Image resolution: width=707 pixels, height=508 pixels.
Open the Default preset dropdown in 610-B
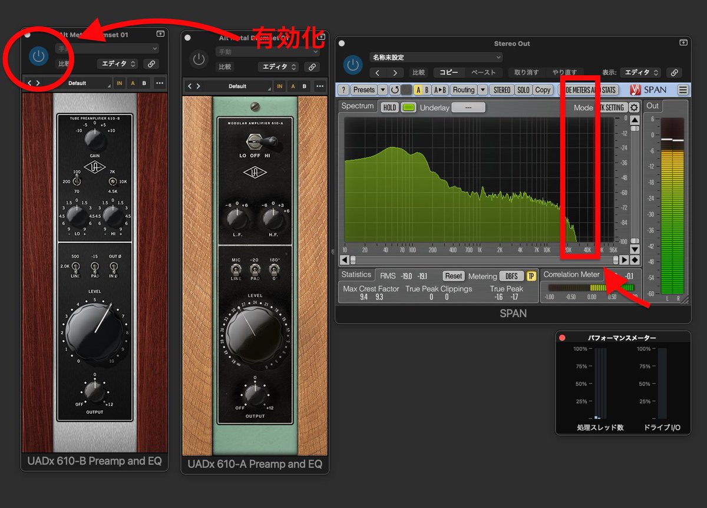78,83
